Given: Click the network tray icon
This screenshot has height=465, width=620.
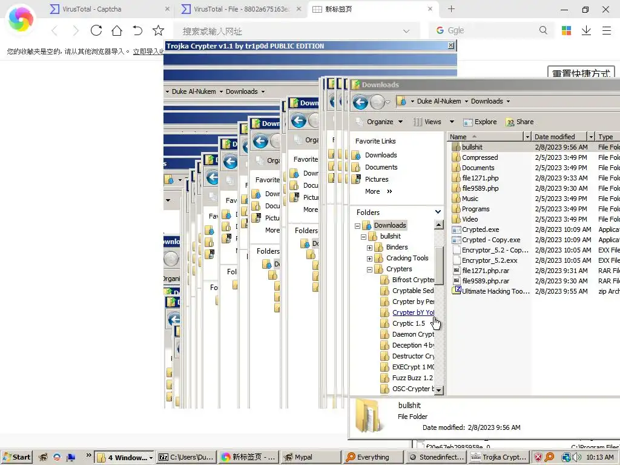Looking at the screenshot, I should tap(566, 457).
